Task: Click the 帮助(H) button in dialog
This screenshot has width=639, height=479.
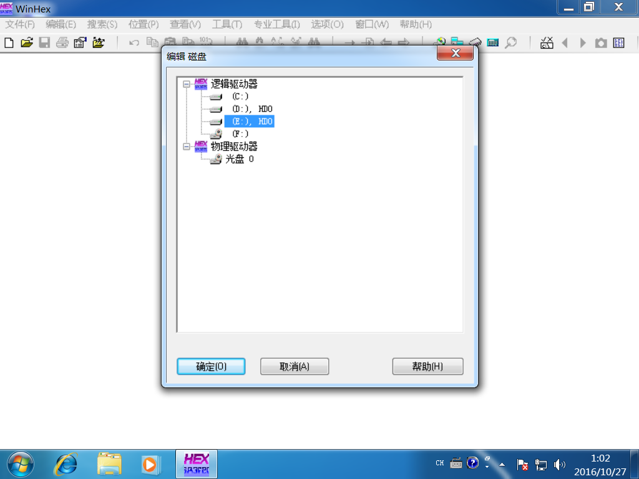Action: point(427,366)
